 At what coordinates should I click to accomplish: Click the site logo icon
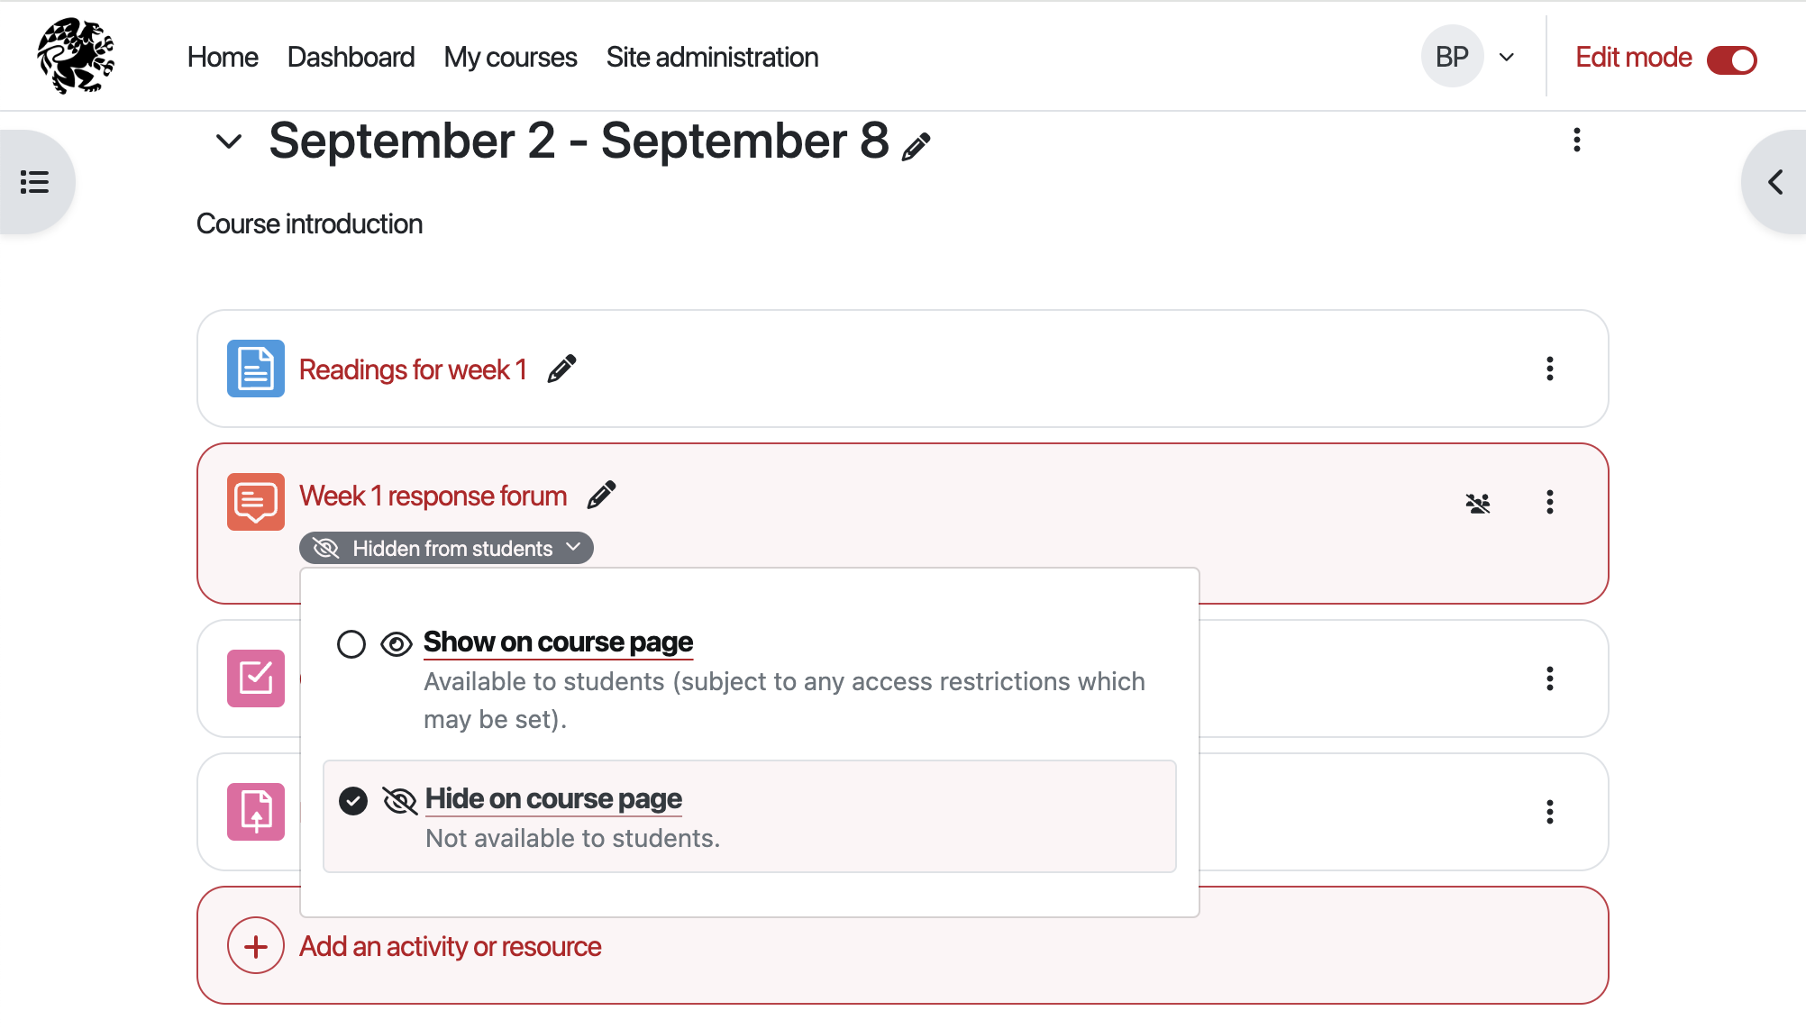point(76,56)
